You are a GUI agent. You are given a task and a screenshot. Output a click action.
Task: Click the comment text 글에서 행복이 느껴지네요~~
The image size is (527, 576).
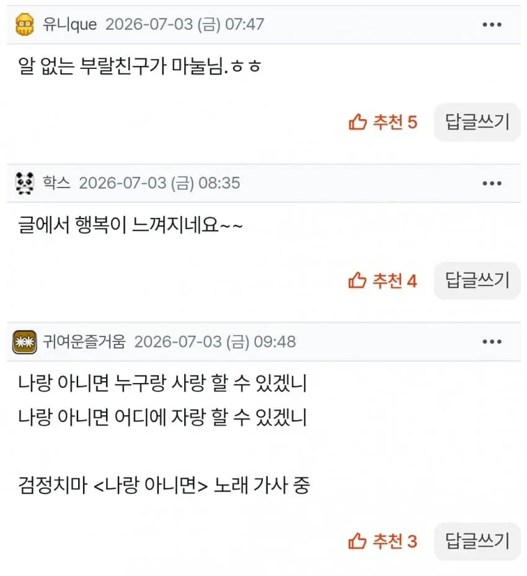[130, 225]
